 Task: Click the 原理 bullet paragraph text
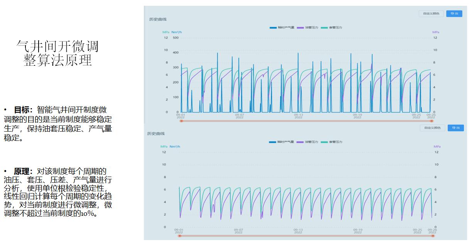coord(58,192)
